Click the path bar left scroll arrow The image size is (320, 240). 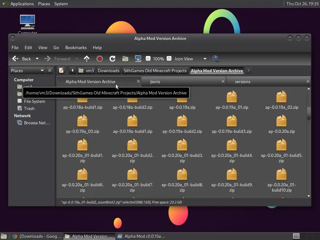[x=72, y=71]
